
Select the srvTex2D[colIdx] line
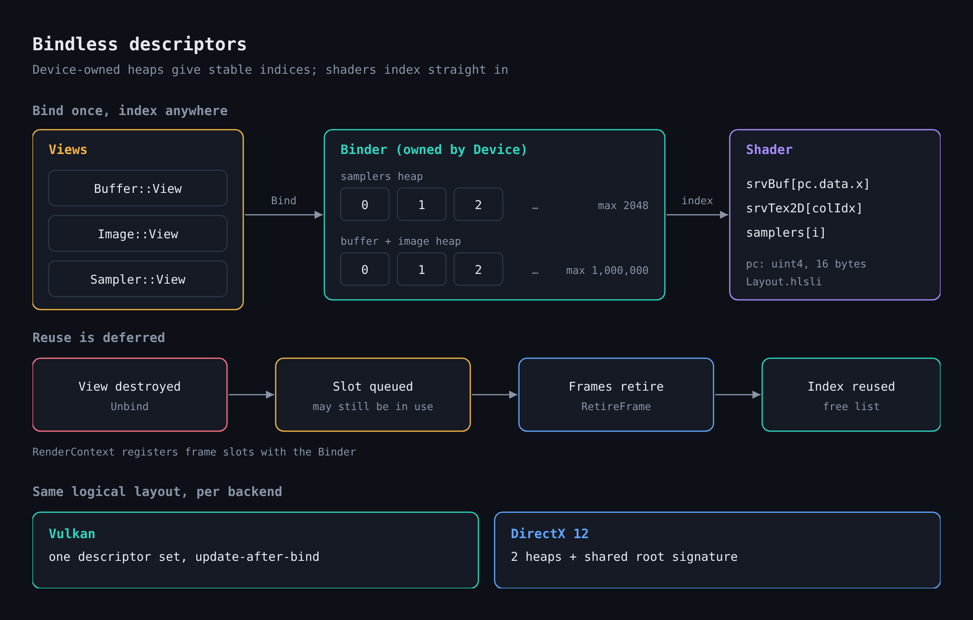[804, 208]
